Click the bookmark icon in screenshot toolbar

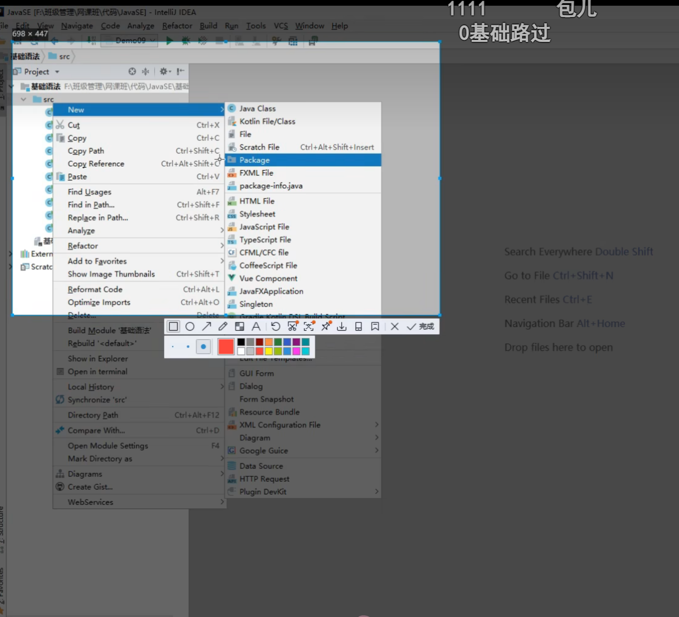pos(375,326)
